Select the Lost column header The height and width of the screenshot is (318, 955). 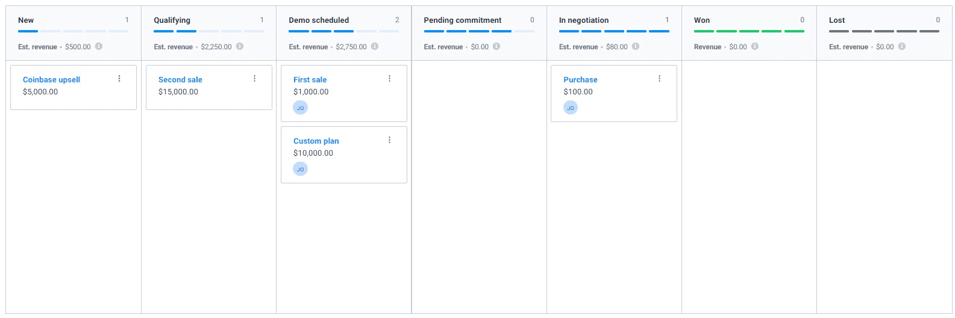click(836, 20)
